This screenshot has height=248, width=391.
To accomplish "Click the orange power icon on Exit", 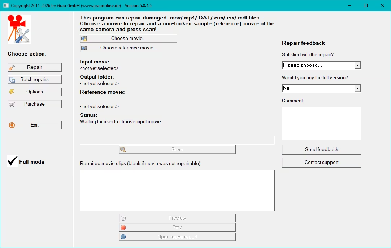I will [12, 125].
